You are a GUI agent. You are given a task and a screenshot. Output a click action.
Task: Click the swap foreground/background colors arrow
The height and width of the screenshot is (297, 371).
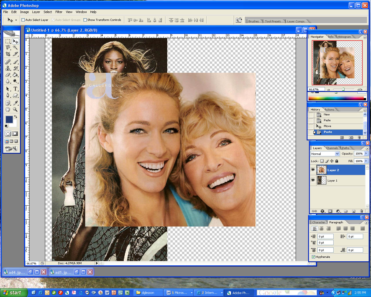click(16, 117)
